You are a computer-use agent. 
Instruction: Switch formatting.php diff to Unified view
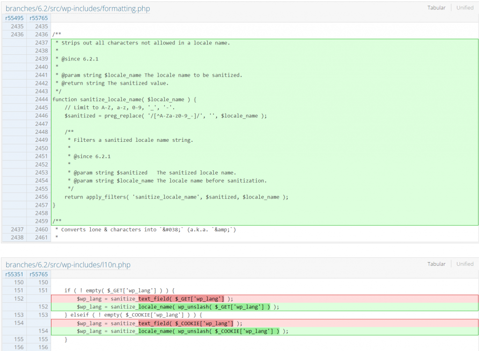pyautogui.click(x=464, y=7)
